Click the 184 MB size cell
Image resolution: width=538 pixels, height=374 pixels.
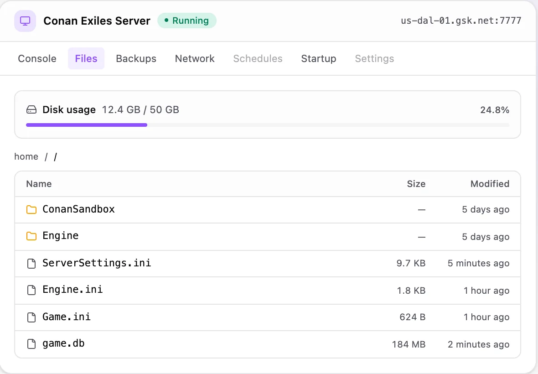tap(409, 344)
